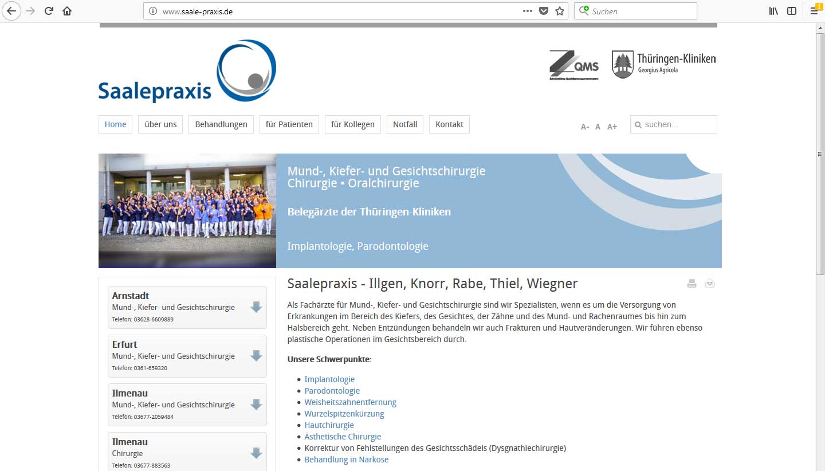Click the Erfurt heading in sidebar

(x=124, y=345)
